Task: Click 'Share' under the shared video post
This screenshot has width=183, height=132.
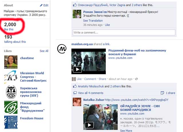Action: [102, 79]
